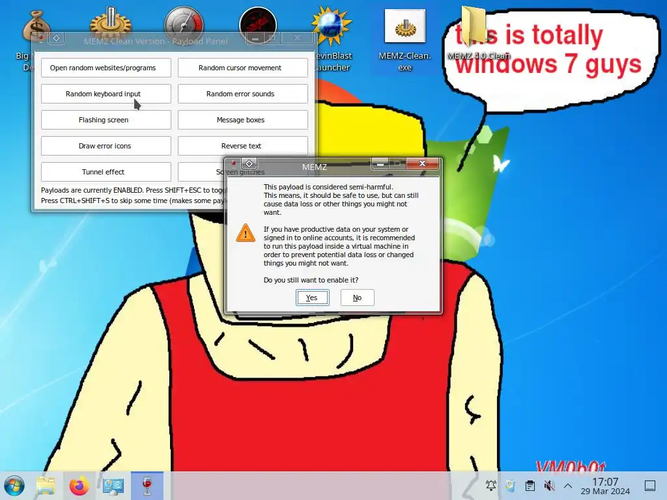Launch Firefox from taskbar
Image resolution: width=667 pixels, height=500 pixels.
[x=79, y=486]
